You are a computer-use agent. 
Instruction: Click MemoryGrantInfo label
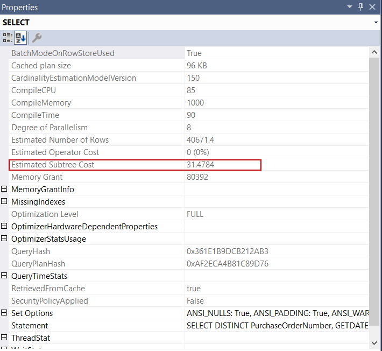point(43,189)
